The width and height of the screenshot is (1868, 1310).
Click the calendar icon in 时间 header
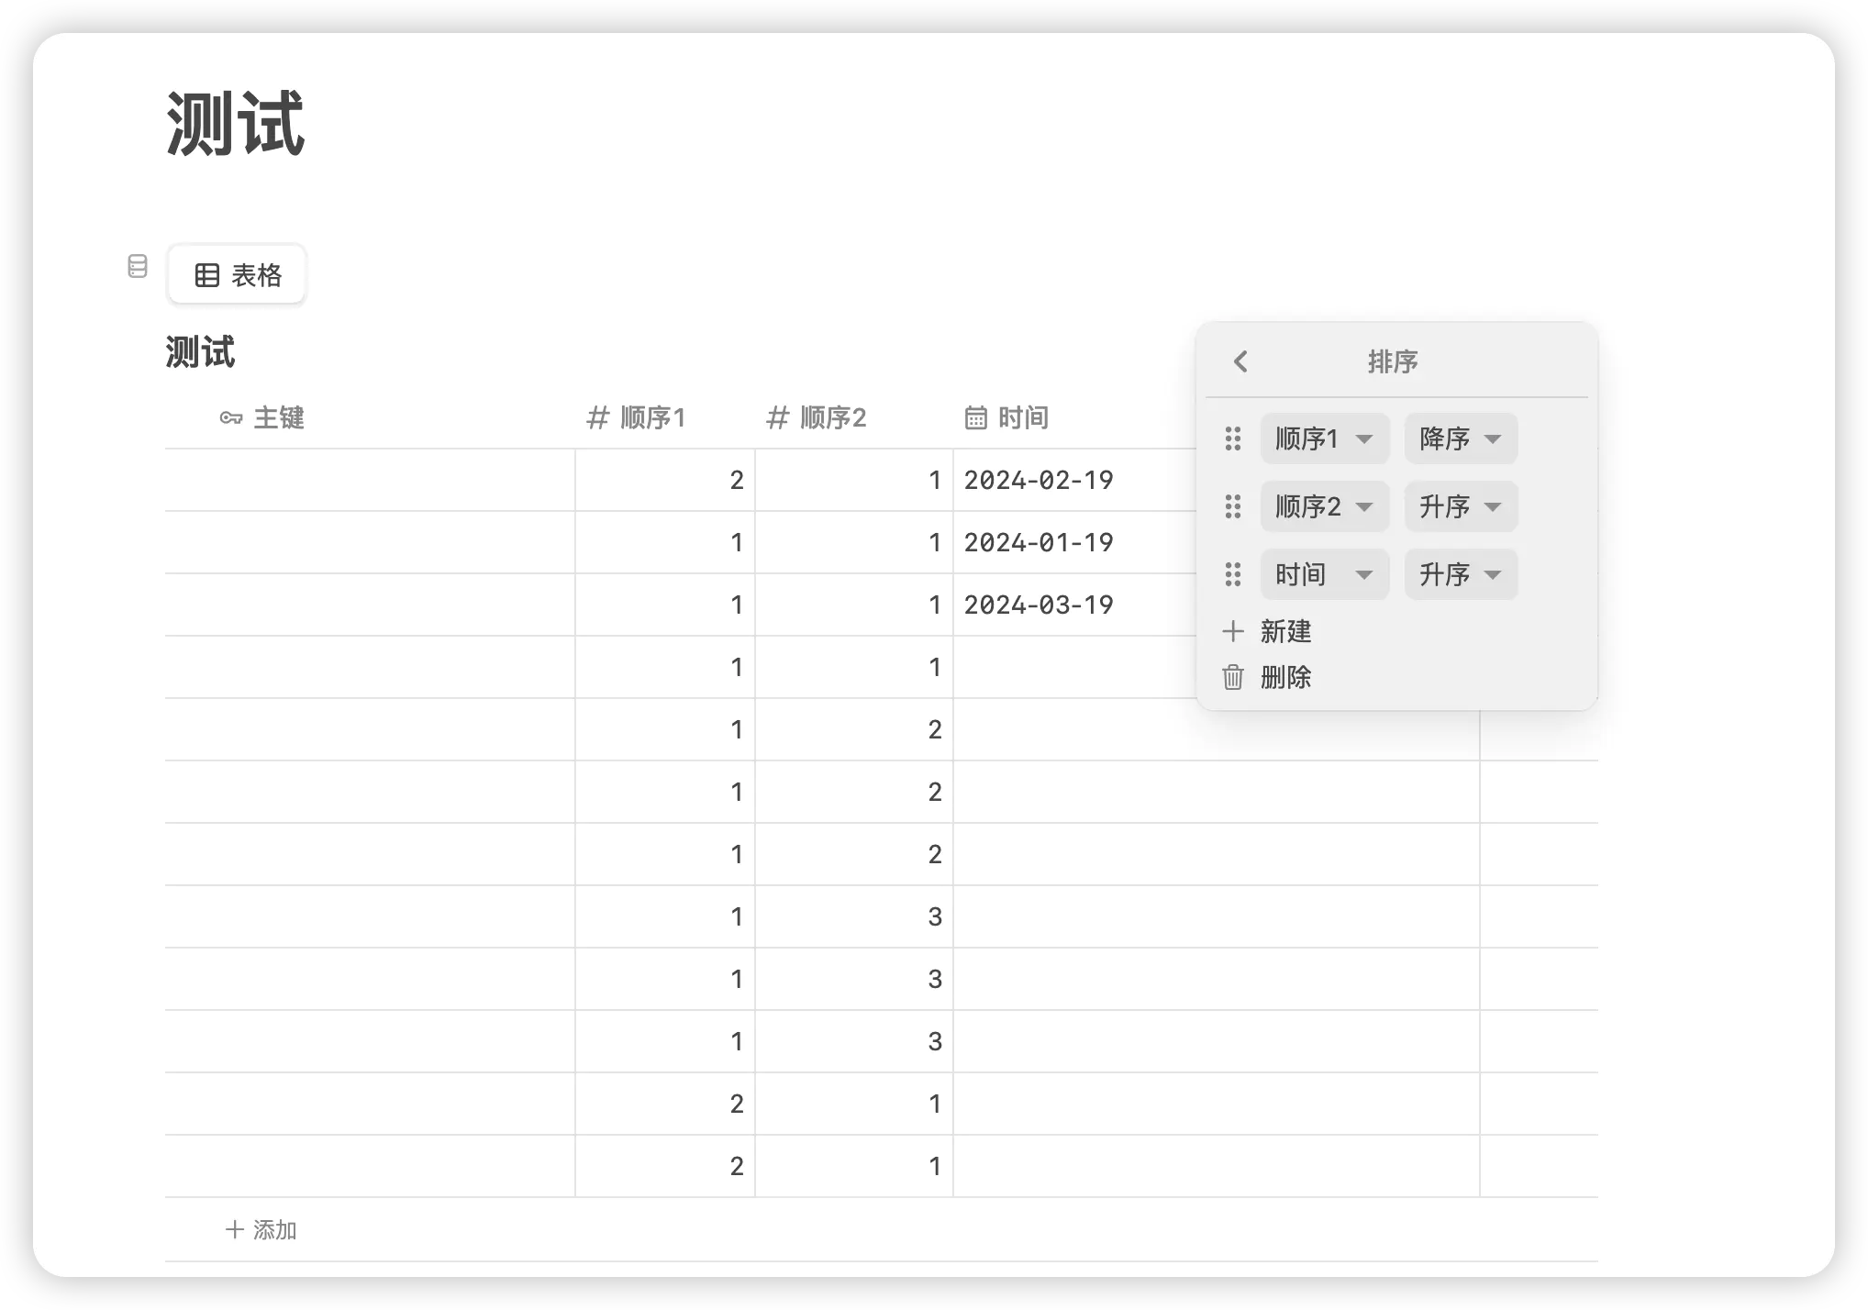tap(975, 418)
